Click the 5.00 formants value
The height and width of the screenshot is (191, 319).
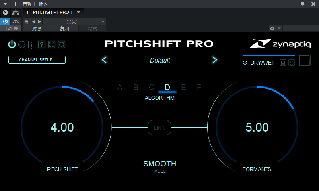(x=257, y=127)
